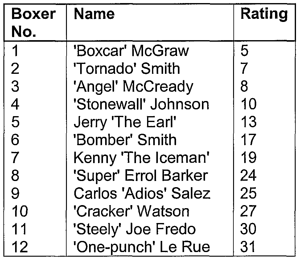Click 'Super' Errol Barker name
Image resolution: width=300 pixels, height=261 pixels.
click(140, 176)
